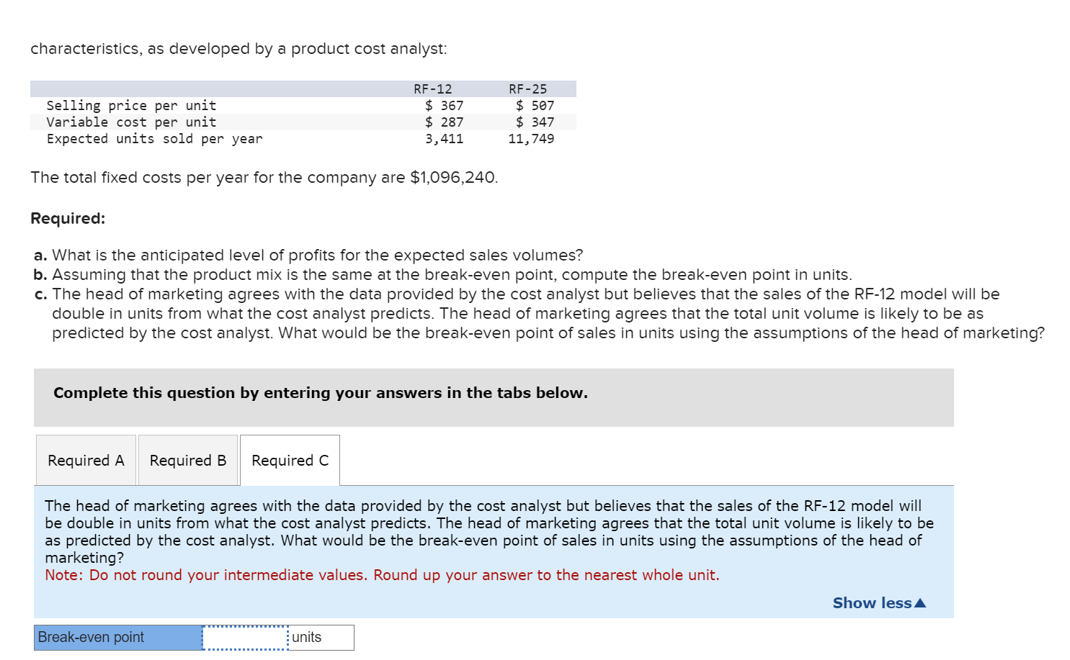Click the Variable cost per unit row

click(x=131, y=122)
